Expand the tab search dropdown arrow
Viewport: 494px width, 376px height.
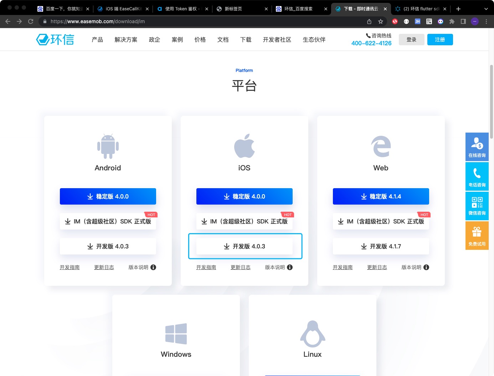(486, 9)
